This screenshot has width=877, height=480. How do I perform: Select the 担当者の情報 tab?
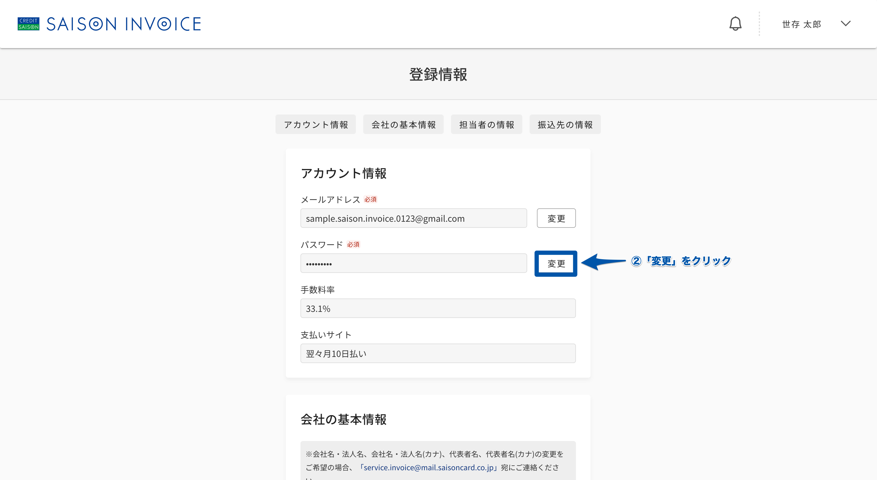pos(487,125)
